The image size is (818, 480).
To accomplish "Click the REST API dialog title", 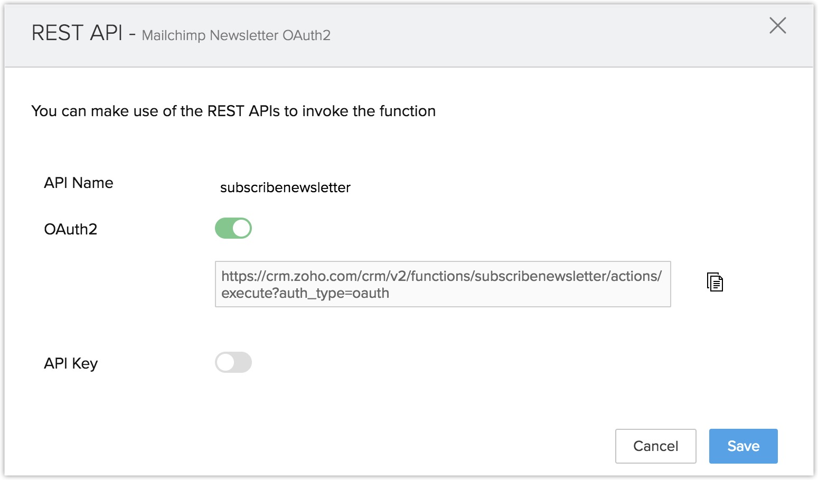I will click(77, 33).
